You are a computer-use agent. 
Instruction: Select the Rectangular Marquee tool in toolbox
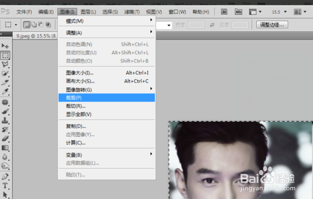(x=5, y=55)
